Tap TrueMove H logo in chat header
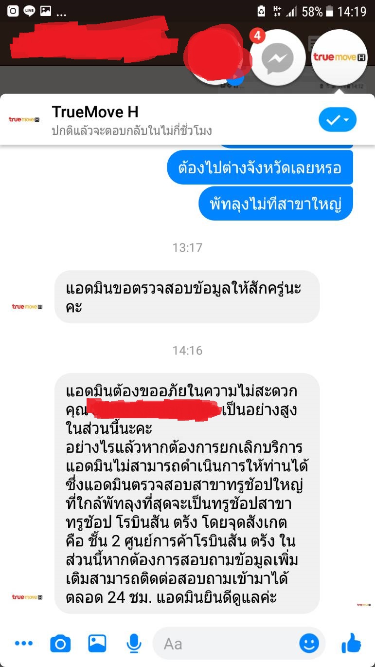Viewport: 375px width, 667px height. (24, 119)
